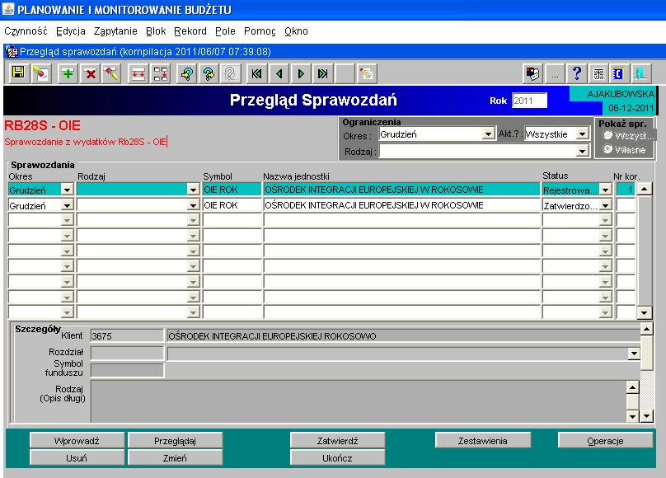Click the Operacje button
This screenshot has width=666, height=478.
(605, 441)
